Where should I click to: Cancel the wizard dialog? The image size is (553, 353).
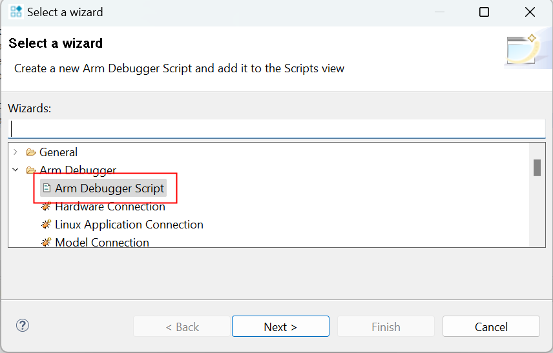491,327
